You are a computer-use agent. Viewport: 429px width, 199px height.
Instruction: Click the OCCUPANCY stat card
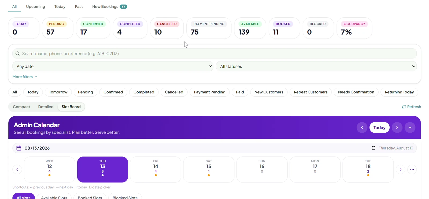coord(354,28)
